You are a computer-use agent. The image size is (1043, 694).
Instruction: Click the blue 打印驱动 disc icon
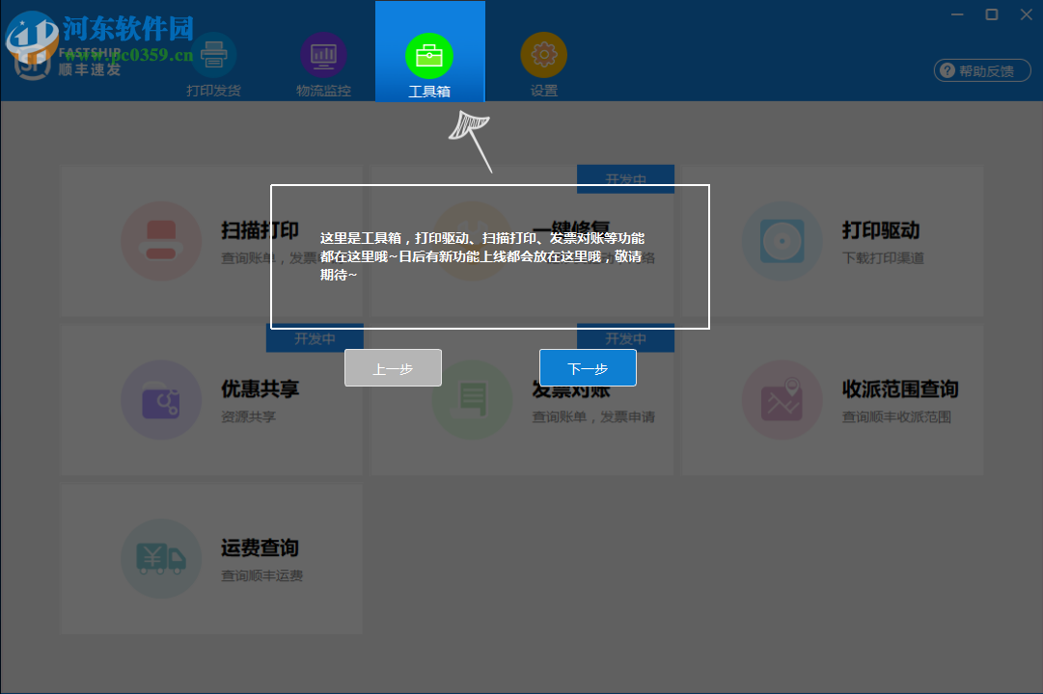tap(782, 241)
